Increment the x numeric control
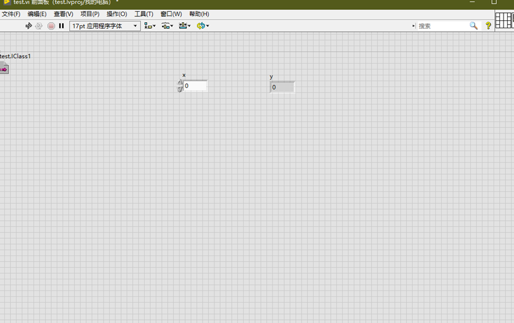514x323 pixels. click(x=180, y=82)
